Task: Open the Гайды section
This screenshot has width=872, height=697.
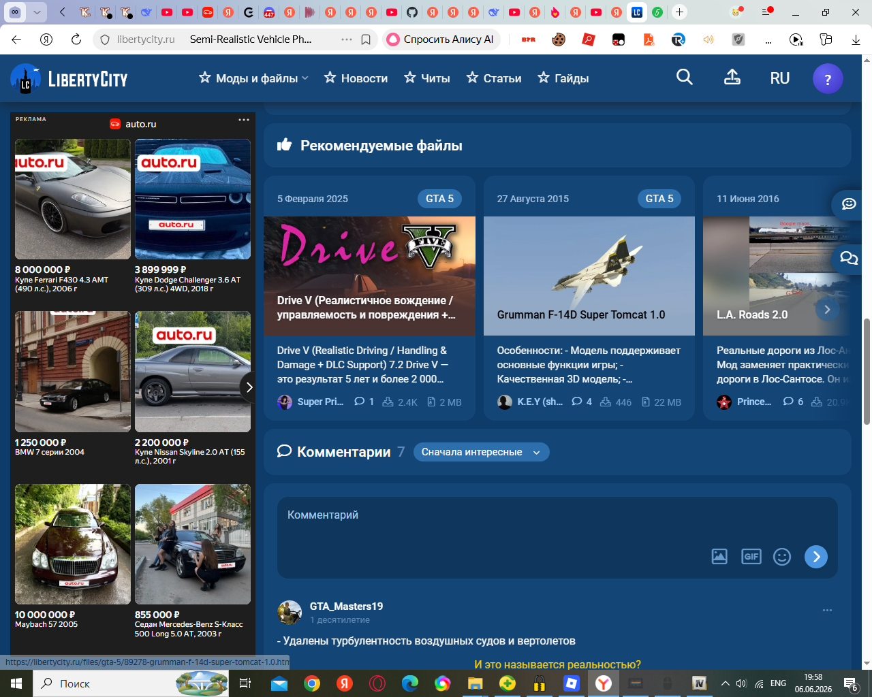Action: (x=563, y=78)
